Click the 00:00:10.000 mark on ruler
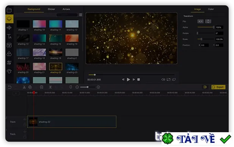Viewport: 234px width, 147px height. point(67,92)
